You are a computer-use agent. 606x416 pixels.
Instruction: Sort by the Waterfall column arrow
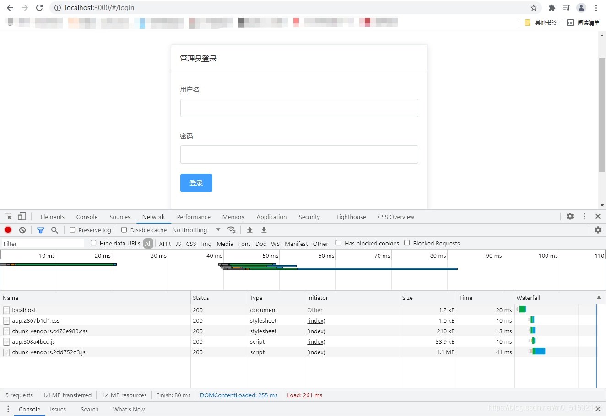[x=599, y=298]
